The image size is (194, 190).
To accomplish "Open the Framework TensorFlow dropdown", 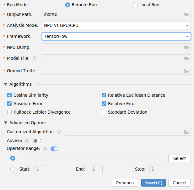I will click(116, 36).
